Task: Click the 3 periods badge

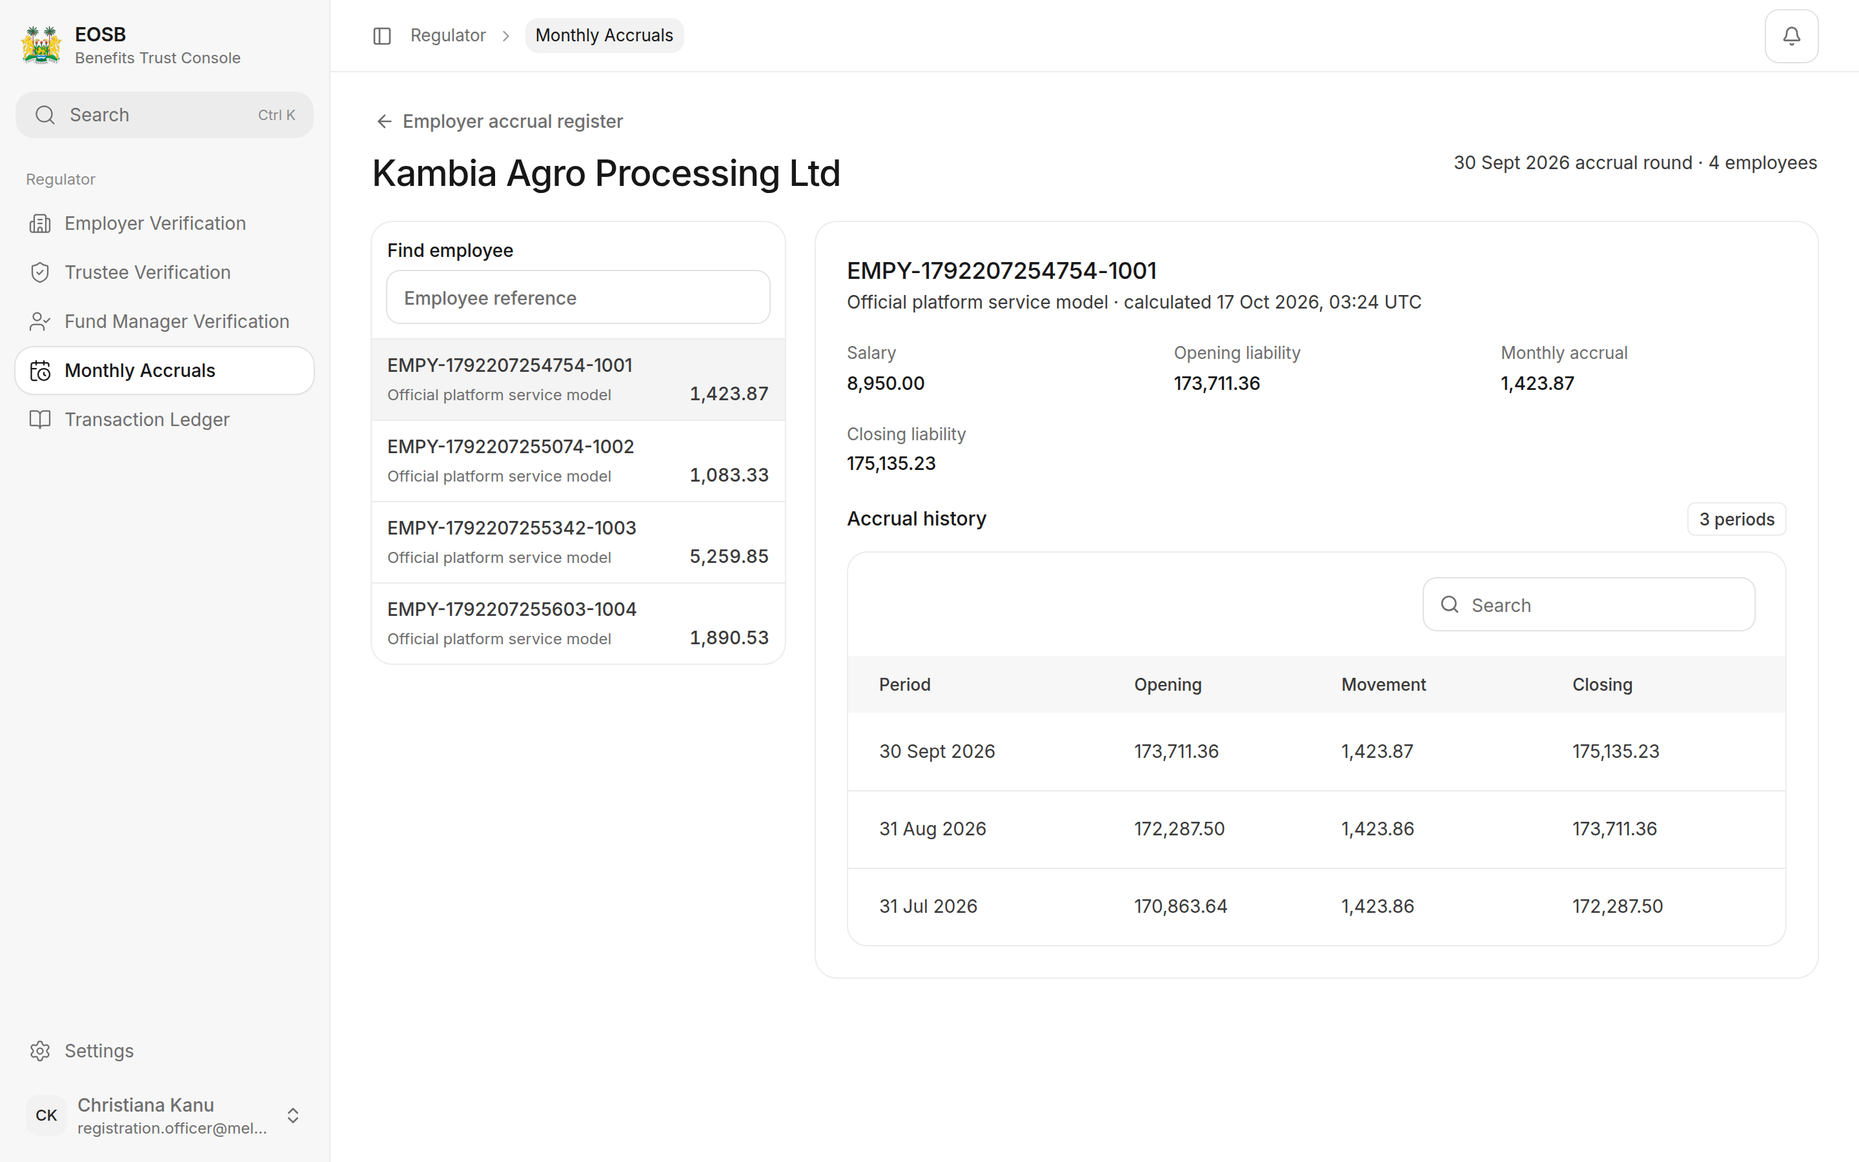Action: 1736,520
